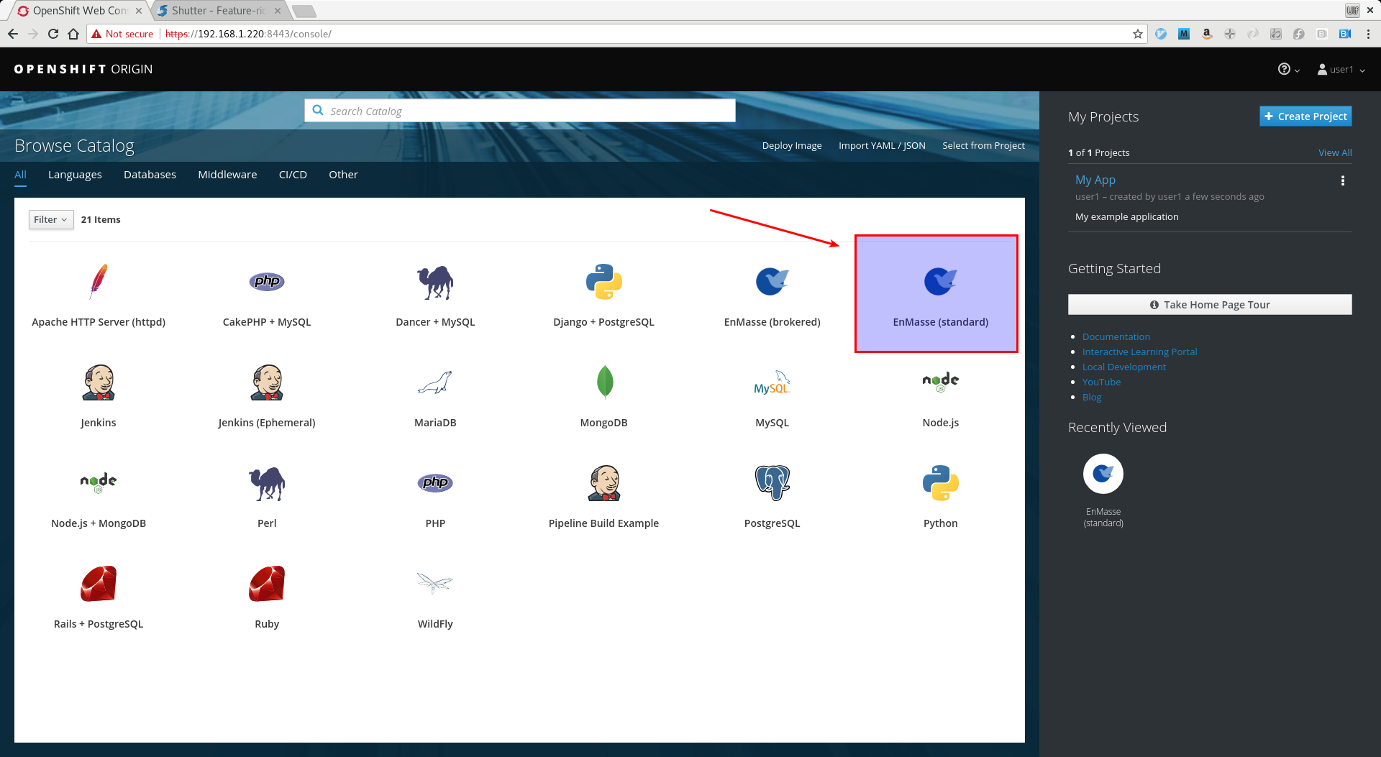Open the Local Development link
Image resolution: width=1381 pixels, height=757 pixels.
1124,367
